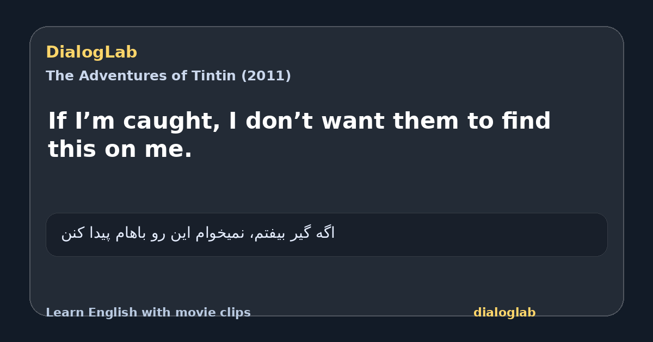Screen dimensions: 653x342
Task: Click the Persian translation box
Action: pyautogui.click(x=326, y=235)
